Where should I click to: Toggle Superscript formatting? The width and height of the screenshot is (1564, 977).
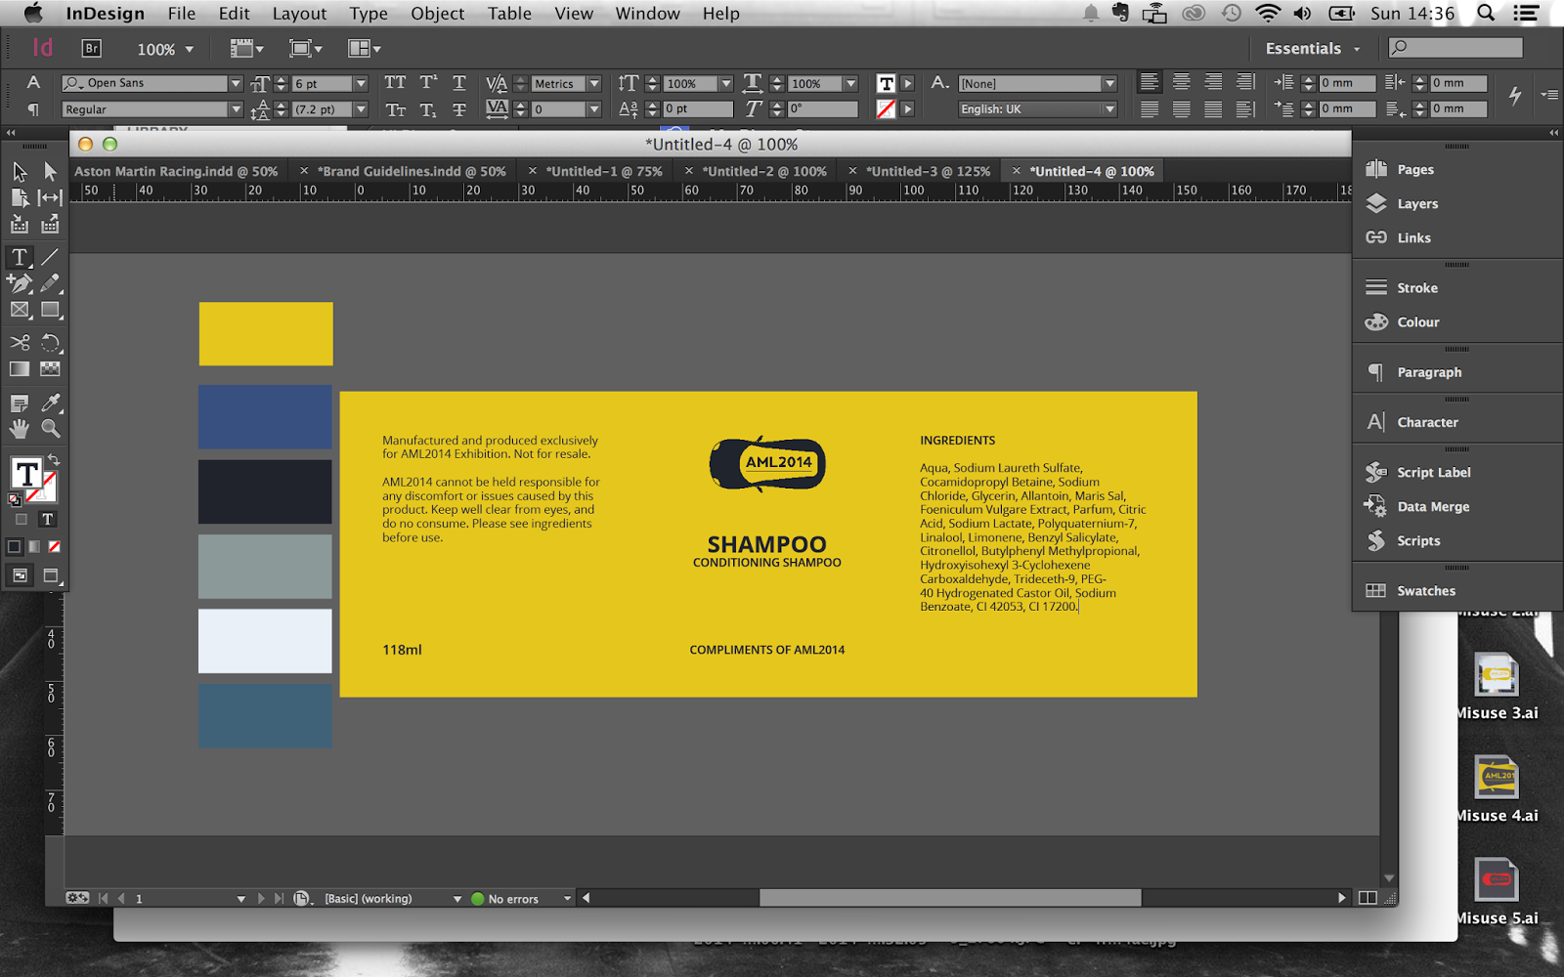428,83
